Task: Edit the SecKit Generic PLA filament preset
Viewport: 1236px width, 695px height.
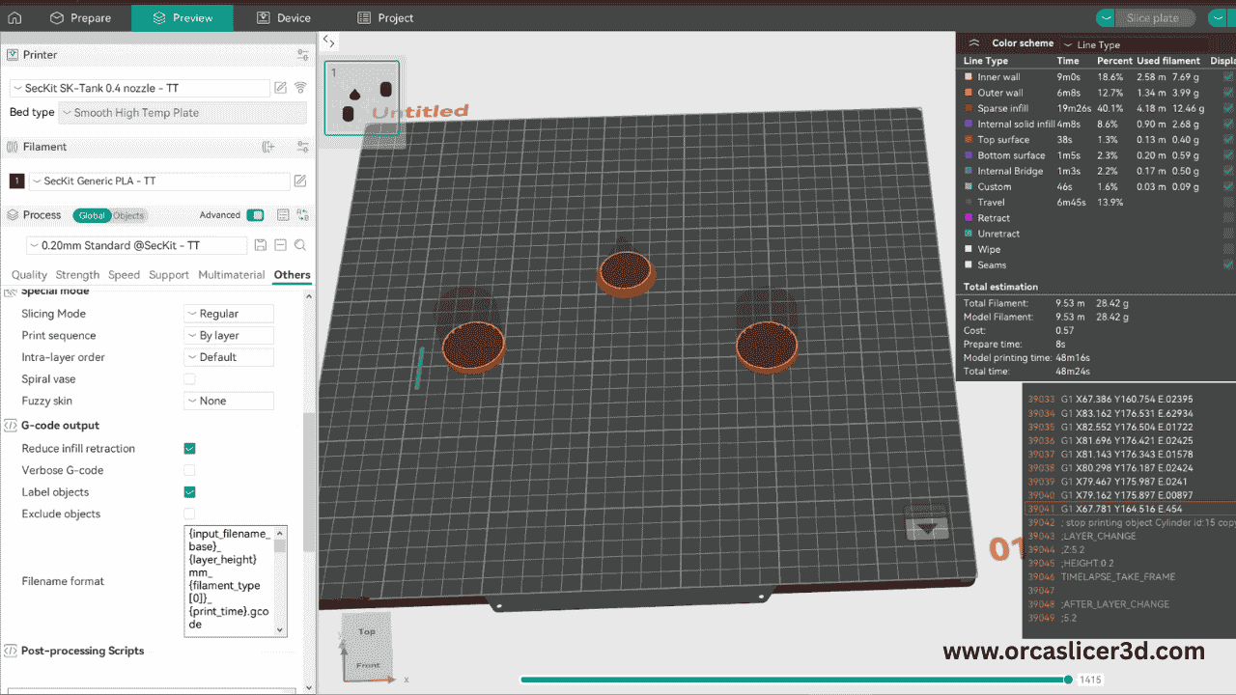Action: coord(300,181)
